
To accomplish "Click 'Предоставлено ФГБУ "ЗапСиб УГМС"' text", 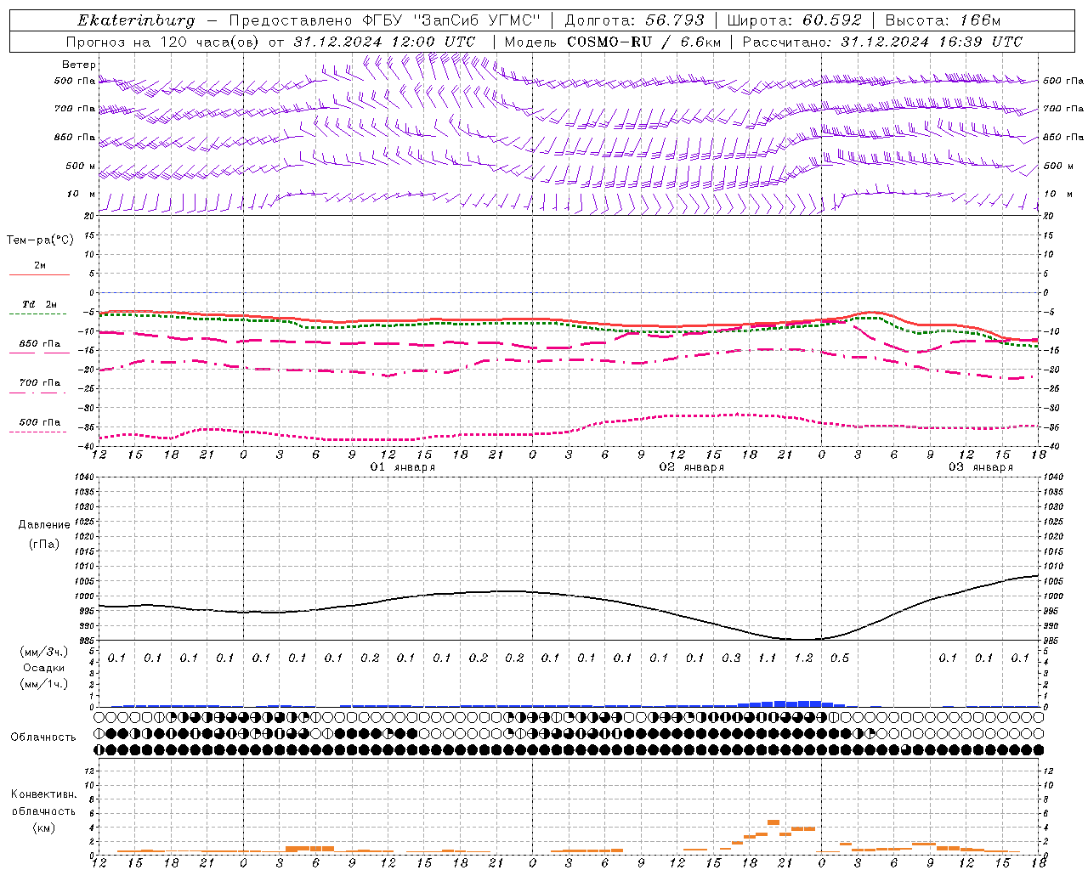I will tap(384, 20).
